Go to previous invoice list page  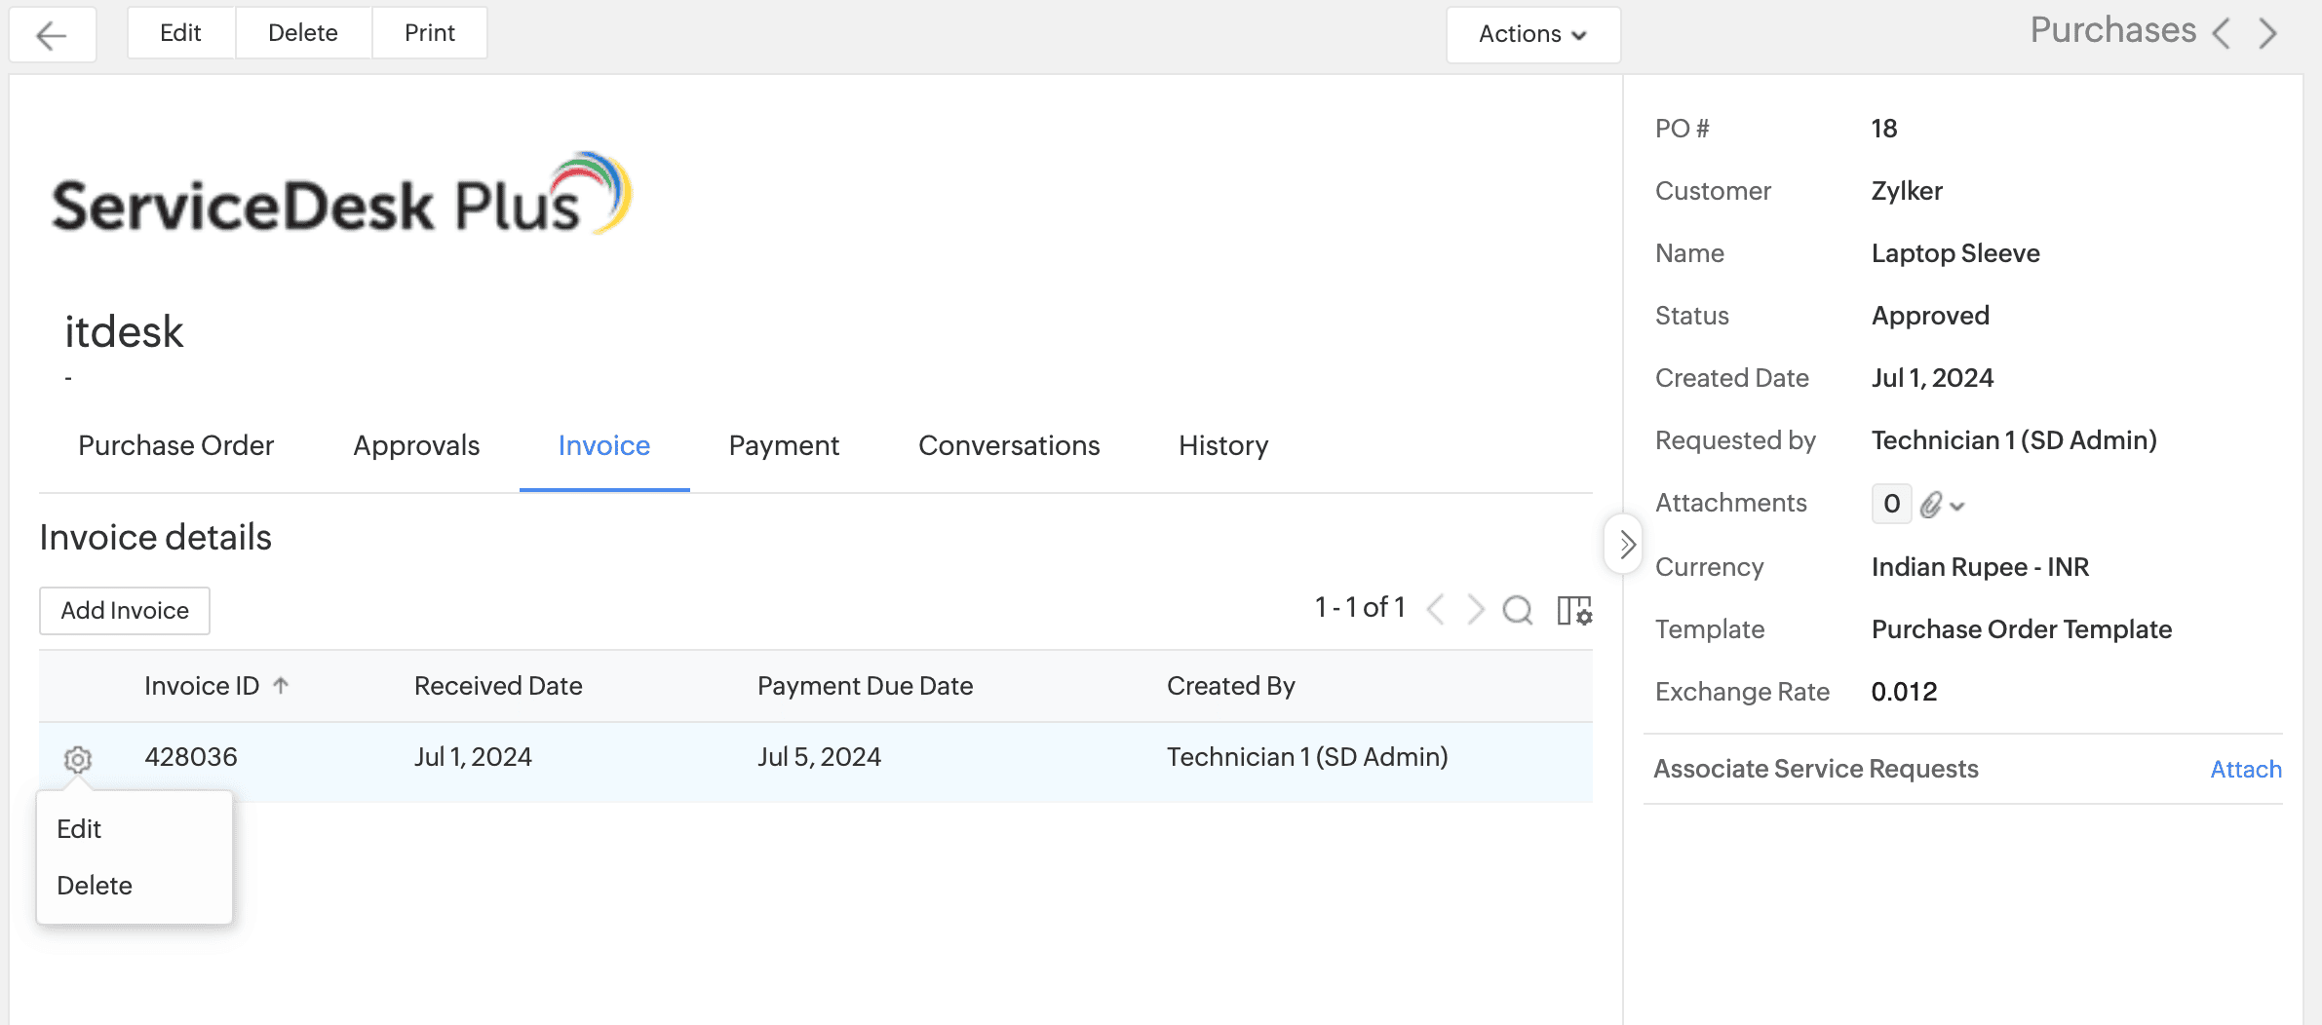tap(1435, 611)
